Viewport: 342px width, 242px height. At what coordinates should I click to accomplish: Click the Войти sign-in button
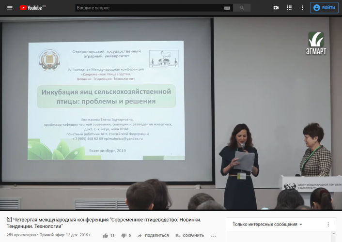[325, 8]
